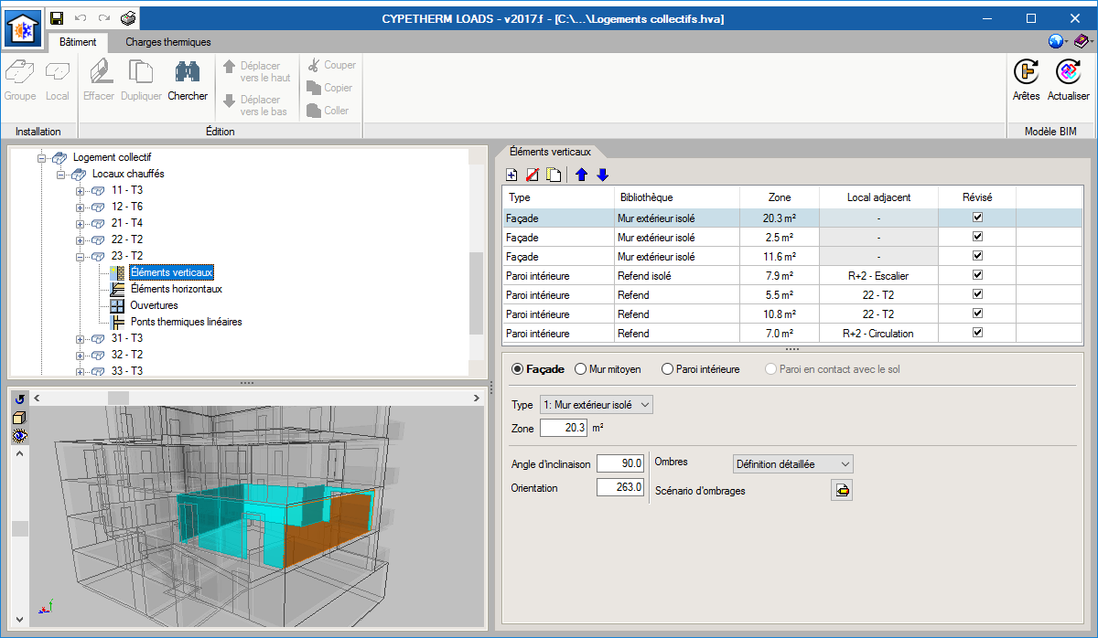Select Éléments horizontaux in the tree
The height and width of the screenshot is (638, 1098).
tap(176, 289)
